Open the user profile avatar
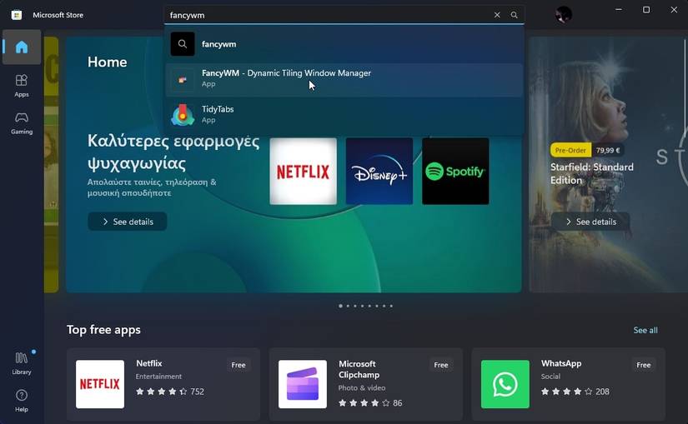Viewport: 688px width, 424px height. point(564,14)
